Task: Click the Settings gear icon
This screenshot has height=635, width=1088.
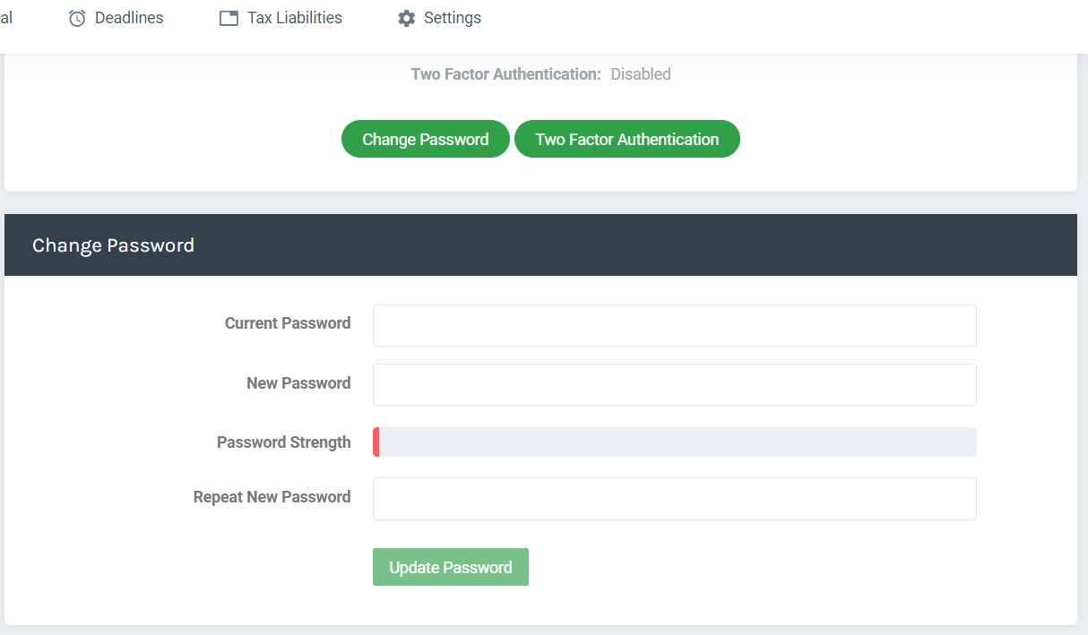Action: [406, 18]
